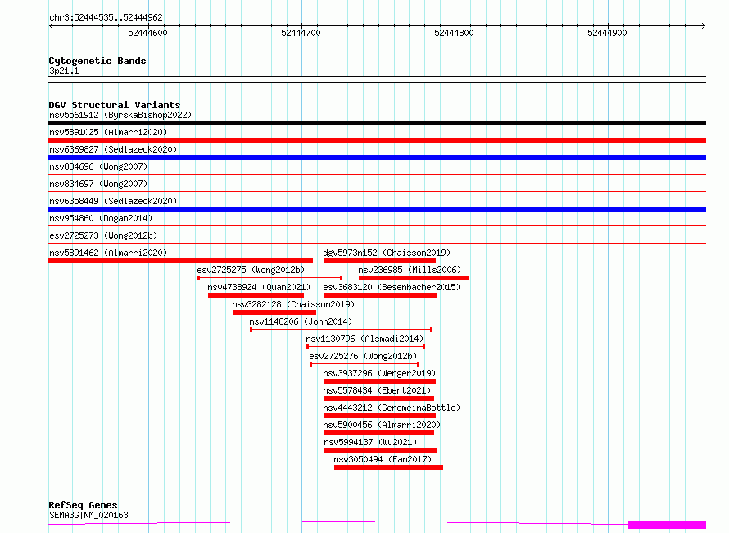Click the right arrow end of the ruler
729x533 pixels.
[x=703, y=26]
